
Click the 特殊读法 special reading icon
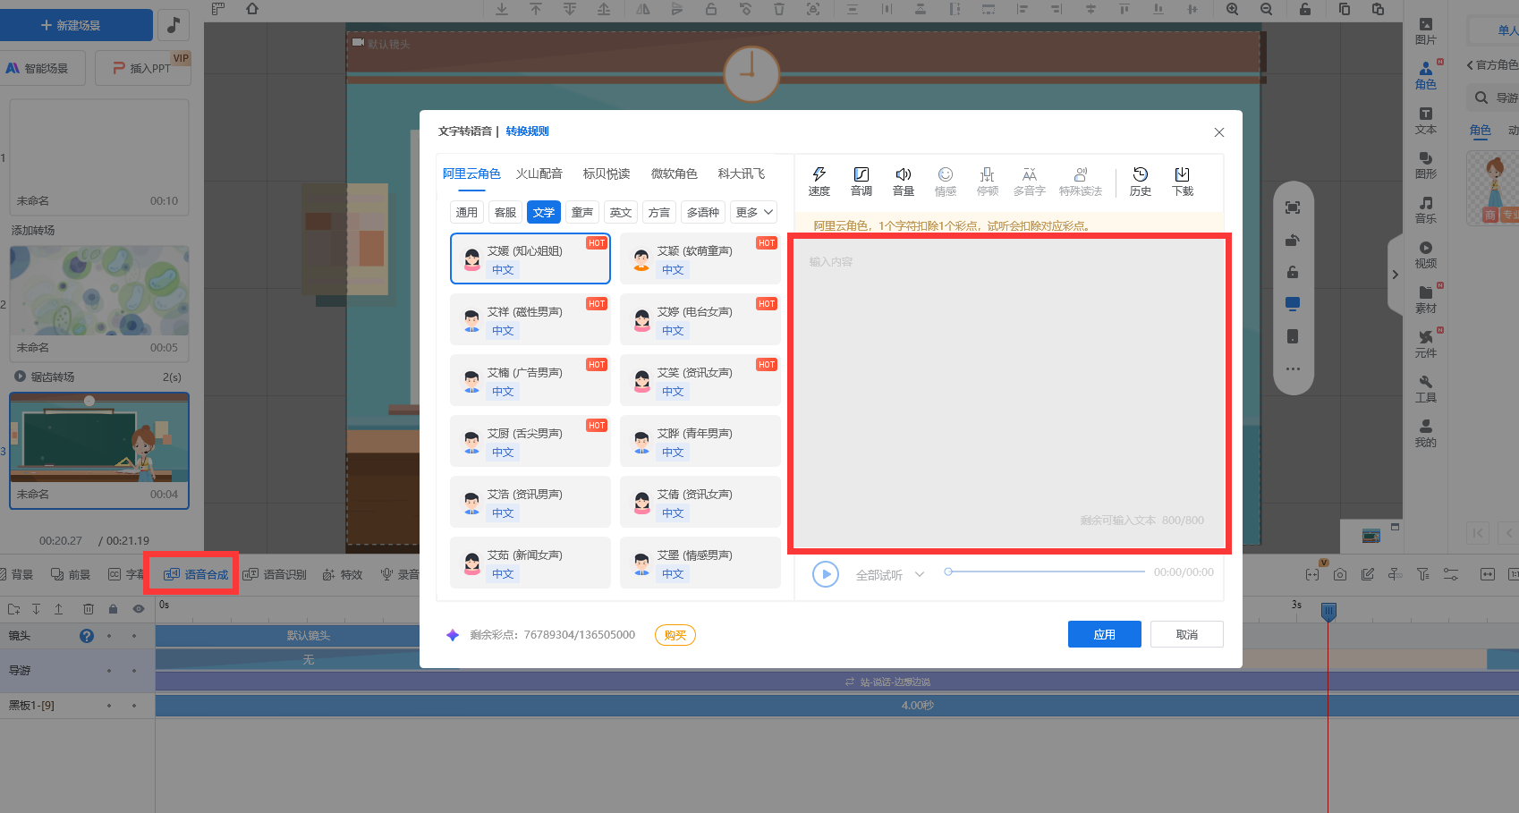(1080, 182)
